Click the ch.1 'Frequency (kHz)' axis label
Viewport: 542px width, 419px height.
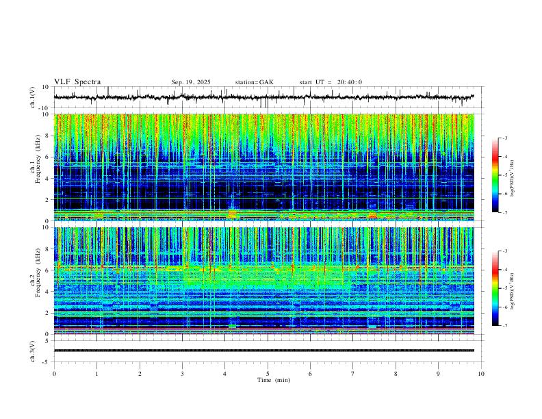coord(38,159)
